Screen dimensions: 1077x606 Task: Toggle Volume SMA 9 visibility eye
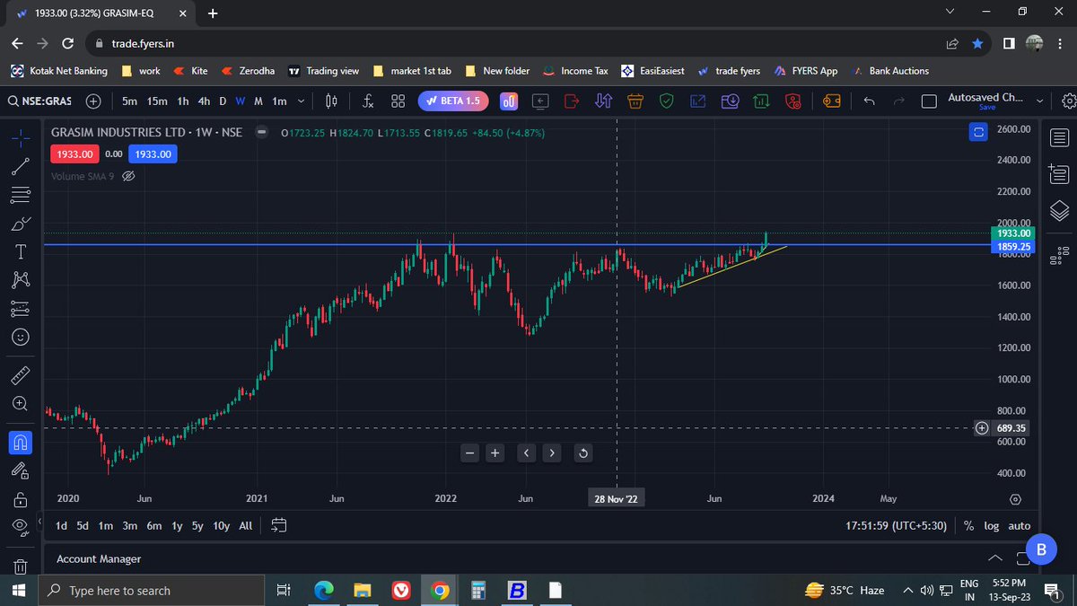point(127,176)
